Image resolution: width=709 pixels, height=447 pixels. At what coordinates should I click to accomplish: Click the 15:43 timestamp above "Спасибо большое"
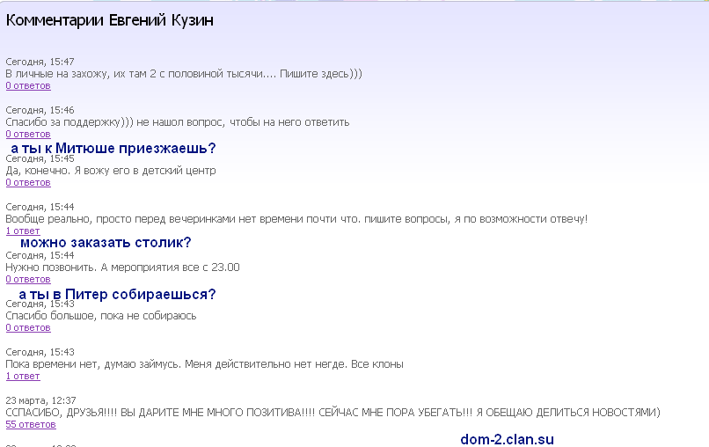pos(40,304)
